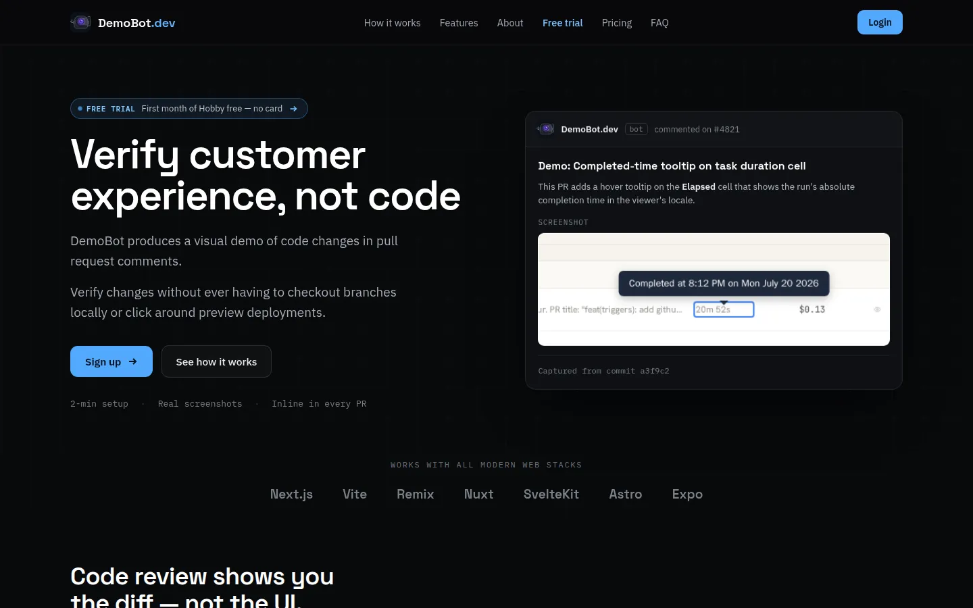
Task: Click the DemoBot.dev brand name in header
Action: [136, 23]
